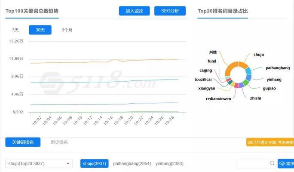
Task: Click the 加入监控 button
Action: (134, 11)
